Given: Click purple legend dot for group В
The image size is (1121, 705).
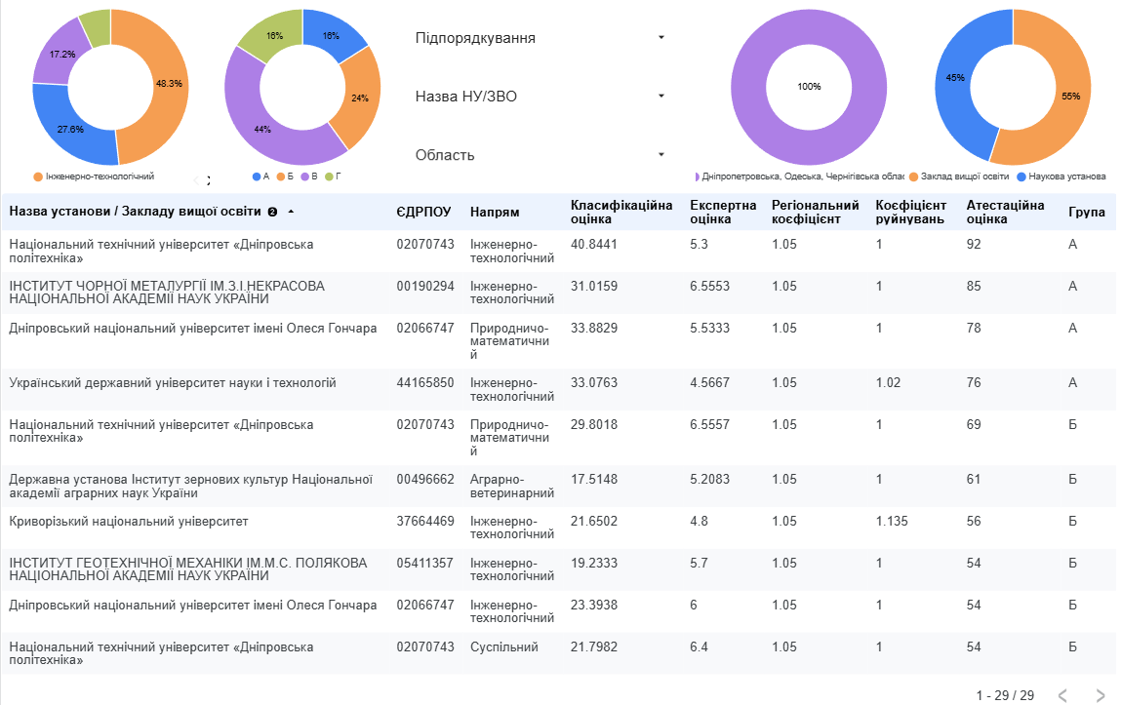Looking at the screenshot, I should [305, 176].
